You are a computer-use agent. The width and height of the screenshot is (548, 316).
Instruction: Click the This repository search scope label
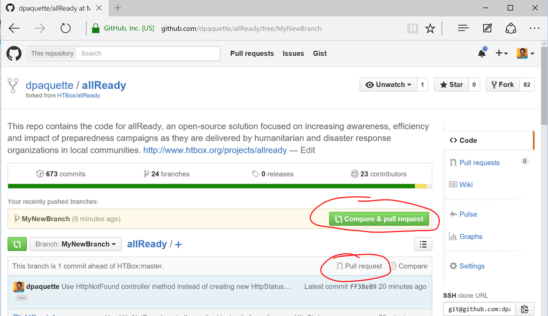(x=52, y=53)
